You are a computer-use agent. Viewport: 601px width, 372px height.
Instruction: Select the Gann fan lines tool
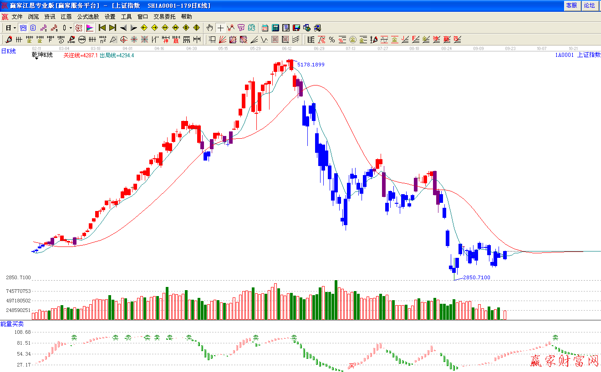[223, 40]
